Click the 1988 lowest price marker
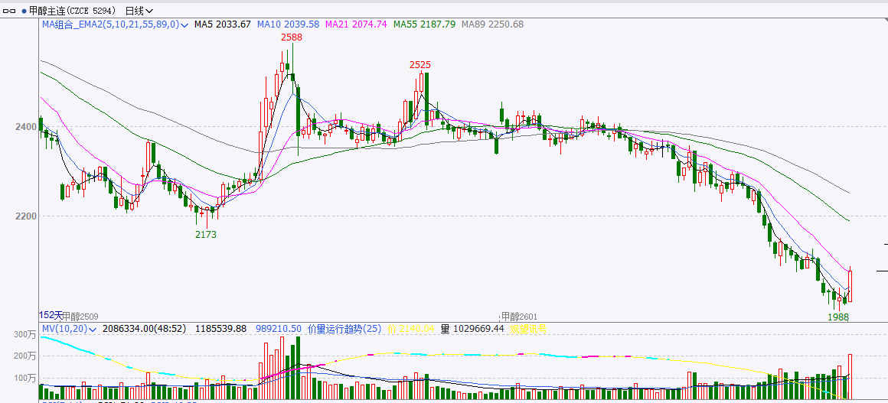 (837, 317)
